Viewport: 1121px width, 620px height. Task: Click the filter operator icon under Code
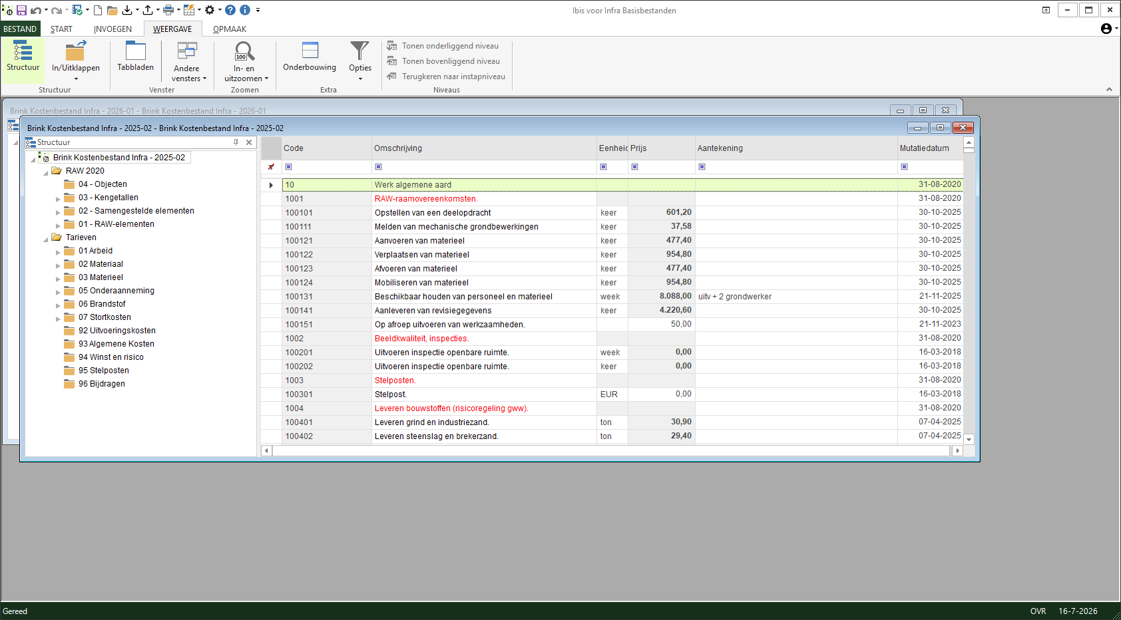point(288,167)
